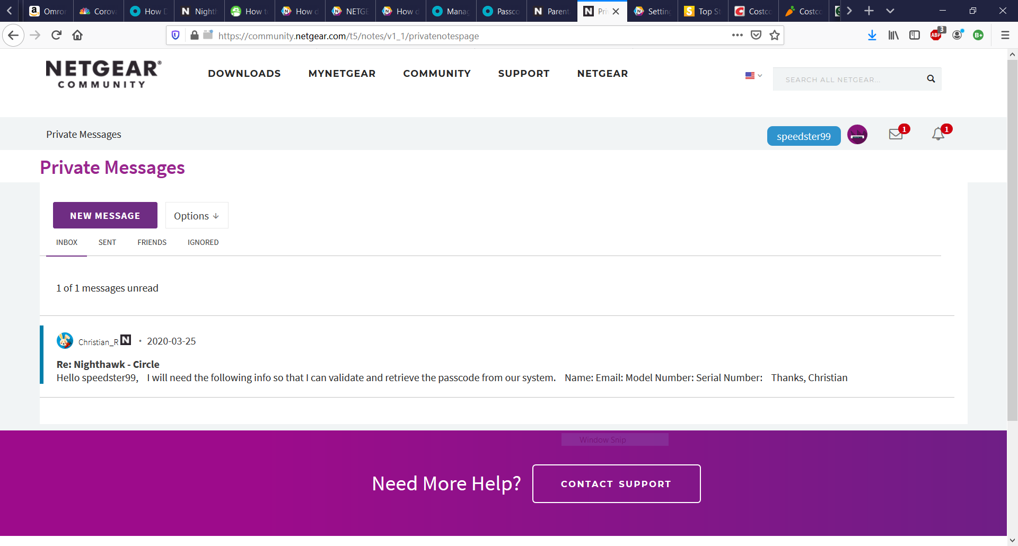Switch to the Parental browser tab
1018x546 pixels.
click(x=551, y=11)
